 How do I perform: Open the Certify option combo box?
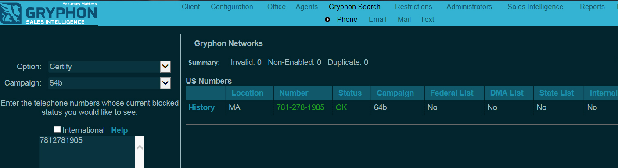point(109,67)
